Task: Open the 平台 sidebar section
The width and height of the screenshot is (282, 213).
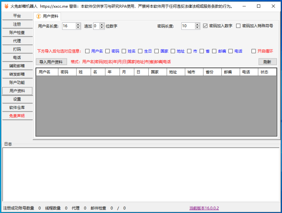Action: click(x=17, y=16)
